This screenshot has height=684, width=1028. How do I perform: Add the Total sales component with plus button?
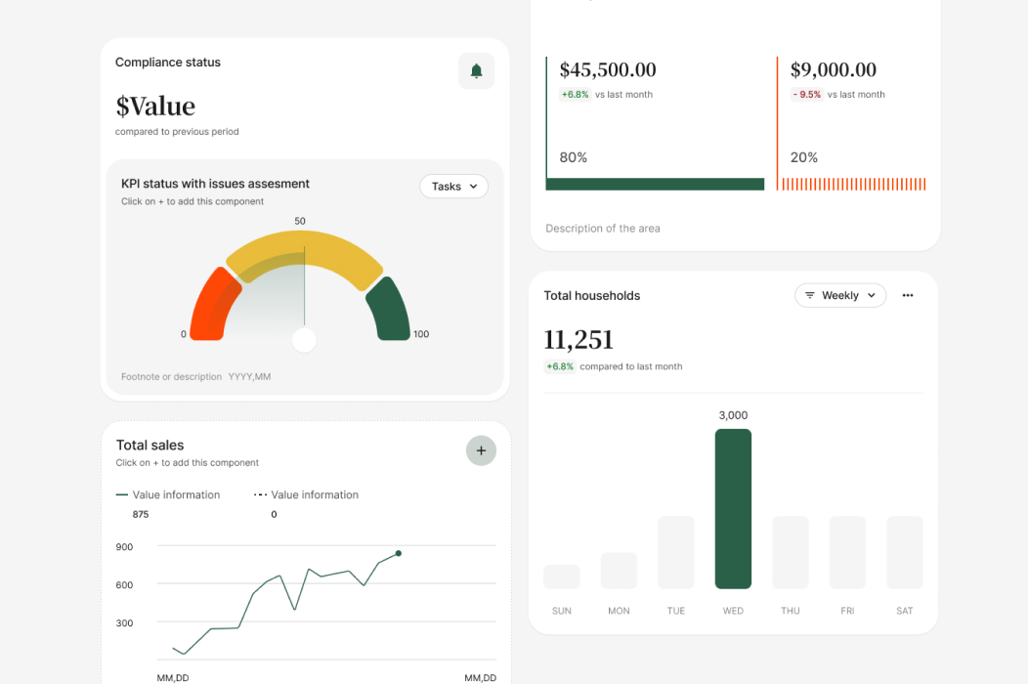click(481, 450)
